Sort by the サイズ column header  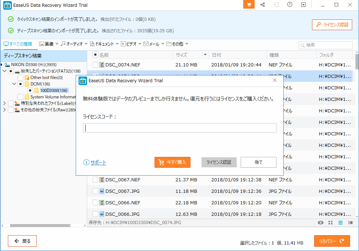(191, 55)
